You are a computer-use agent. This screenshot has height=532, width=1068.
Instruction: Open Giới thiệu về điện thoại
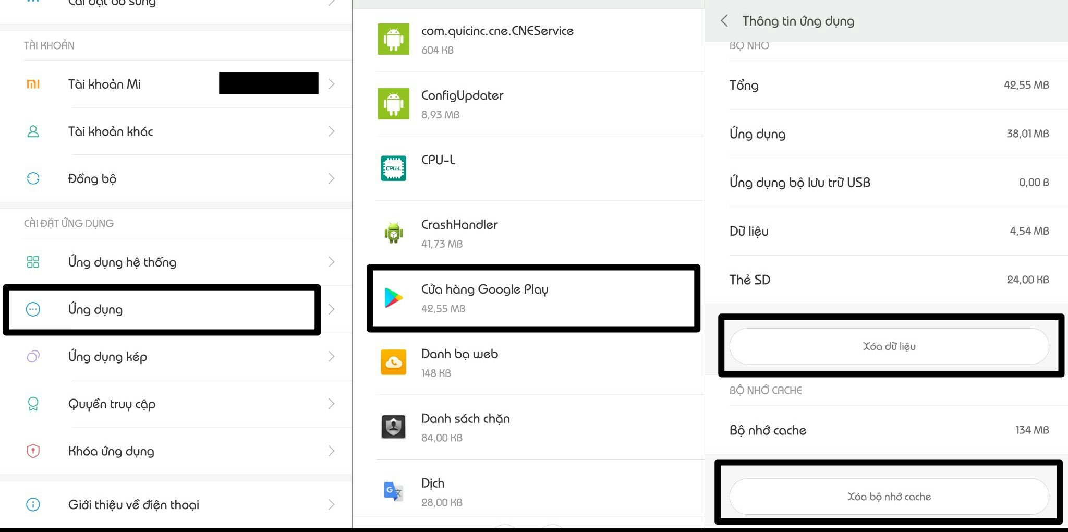(x=133, y=504)
